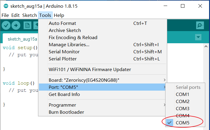Viewport: 210px width, 130px height.
Task: Switch to the sketch_aug15a tab
Action: coord(22,39)
